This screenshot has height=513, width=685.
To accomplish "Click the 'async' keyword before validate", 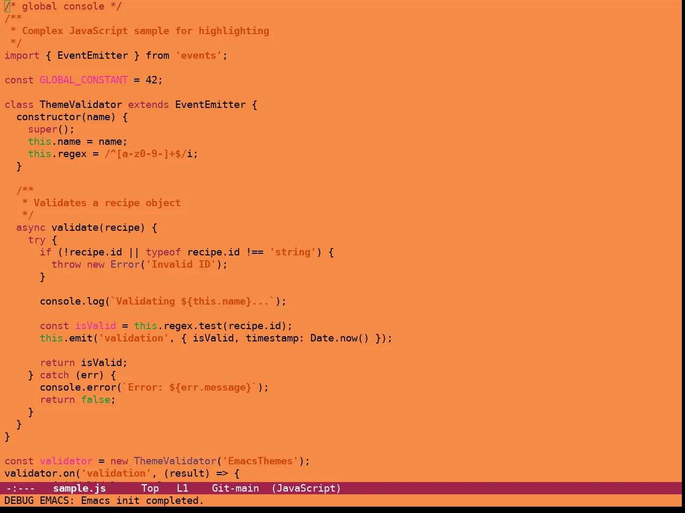I will click(x=31, y=228).
